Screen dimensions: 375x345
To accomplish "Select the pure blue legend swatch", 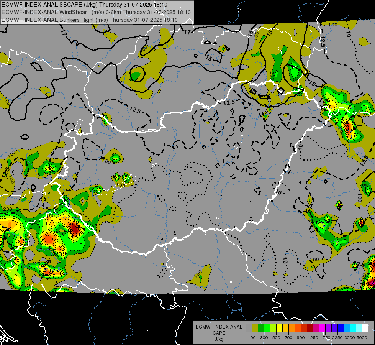I will 341,328.
